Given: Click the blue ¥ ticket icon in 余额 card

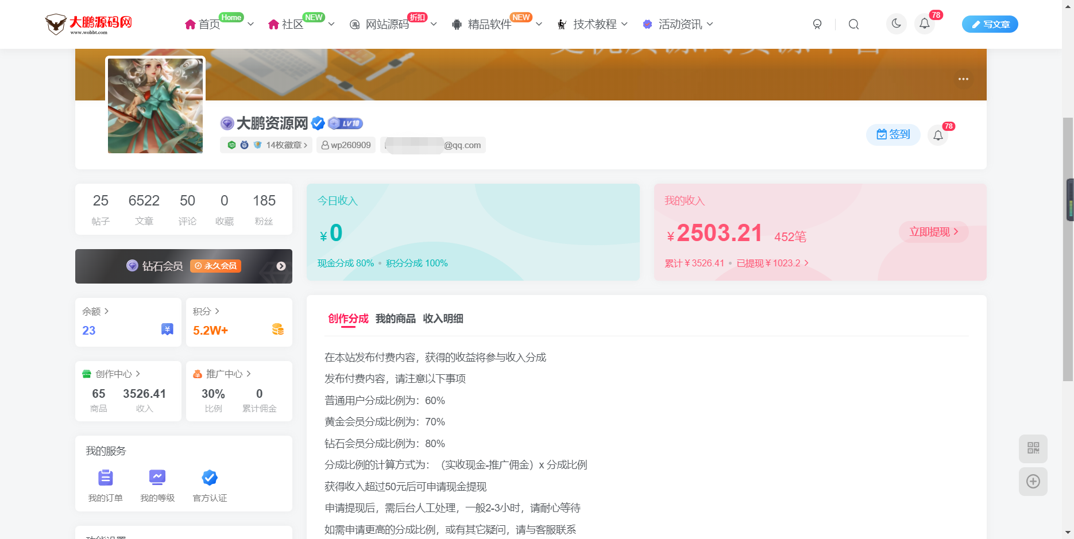Looking at the screenshot, I should tap(167, 329).
